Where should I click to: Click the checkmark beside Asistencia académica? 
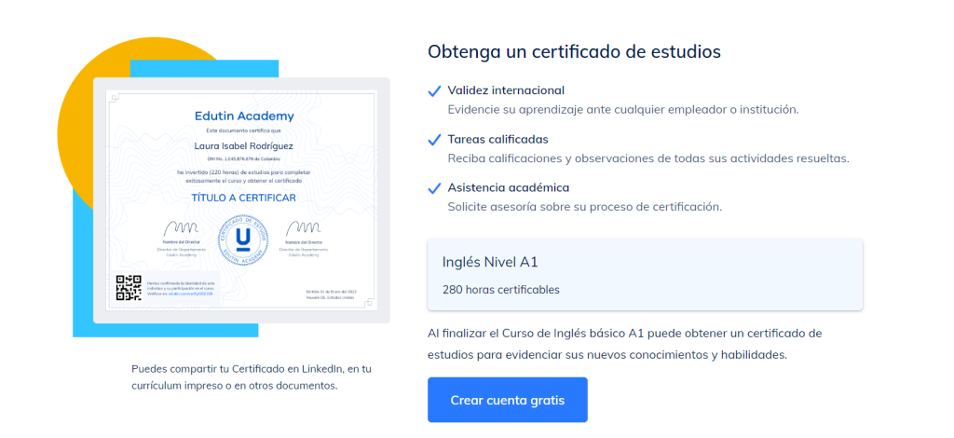pos(434,188)
